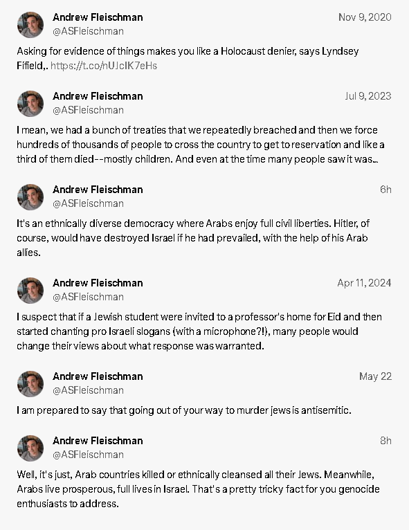Image resolution: width=409 pixels, height=530 pixels.
Task: Open @ASFleischman handle on Jul 9, 2023 tweet
Action: 88,110
